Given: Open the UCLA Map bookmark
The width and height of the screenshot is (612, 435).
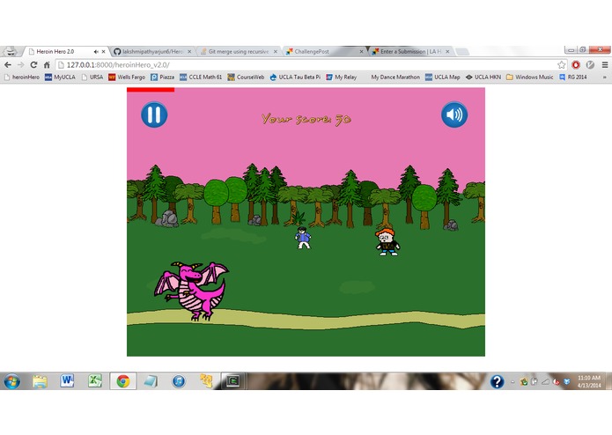Looking at the screenshot, I should [443, 77].
